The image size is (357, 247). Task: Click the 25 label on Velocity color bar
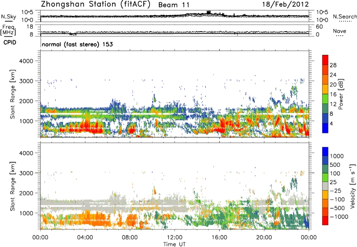pyautogui.click(x=333, y=182)
